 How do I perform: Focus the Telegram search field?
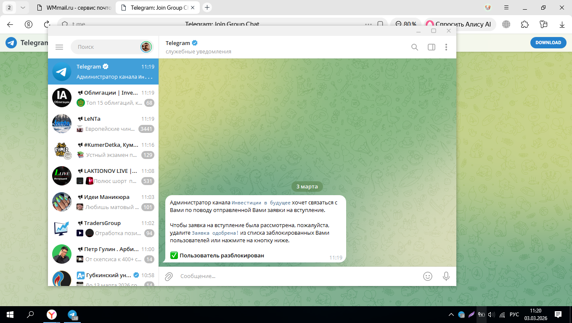(112, 47)
